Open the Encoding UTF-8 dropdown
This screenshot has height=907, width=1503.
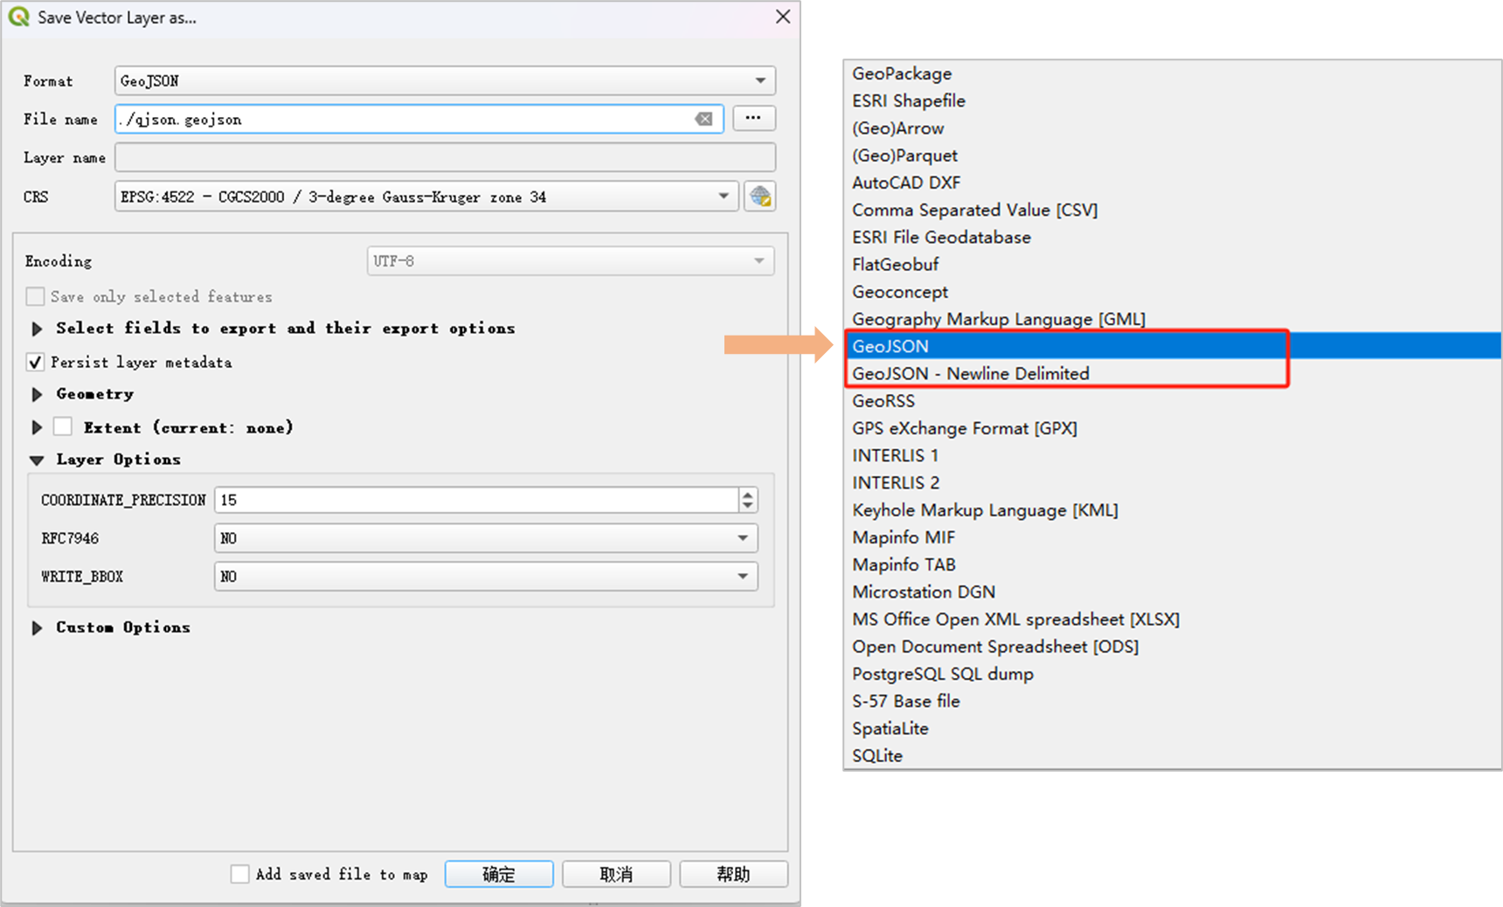(x=571, y=260)
